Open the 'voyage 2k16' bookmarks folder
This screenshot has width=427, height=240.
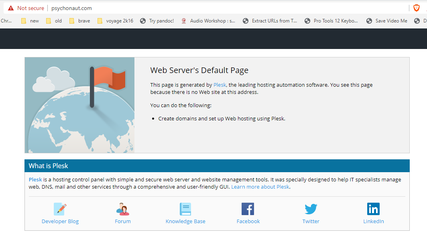[x=115, y=21]
